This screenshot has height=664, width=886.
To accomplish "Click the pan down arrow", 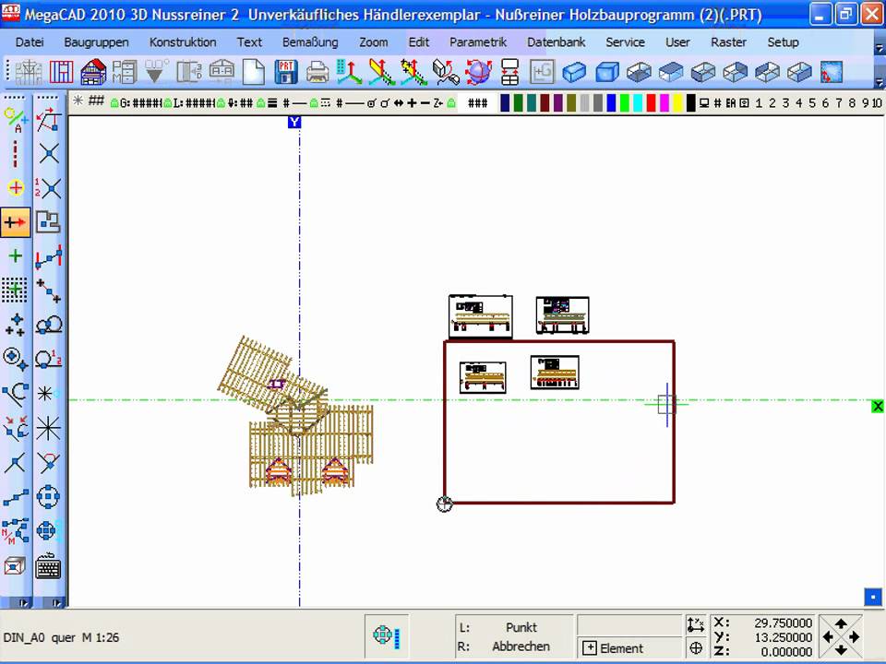I will [x=841, y=650].
